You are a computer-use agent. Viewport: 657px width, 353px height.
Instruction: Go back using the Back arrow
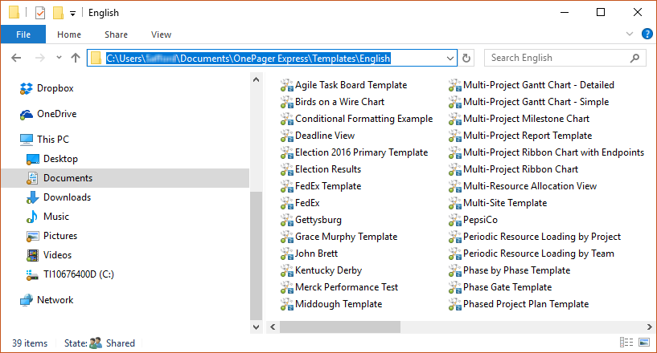point(16,58)
